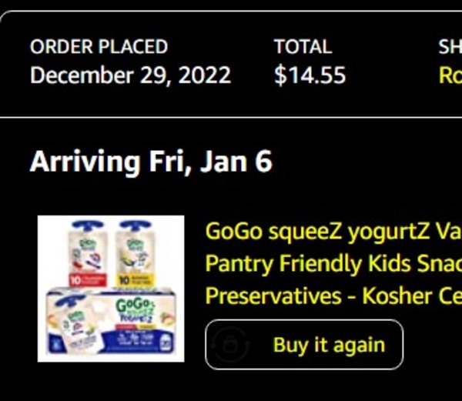Open the GoGo squeeZ product thumbnail
462x401 pixels.
111,288
